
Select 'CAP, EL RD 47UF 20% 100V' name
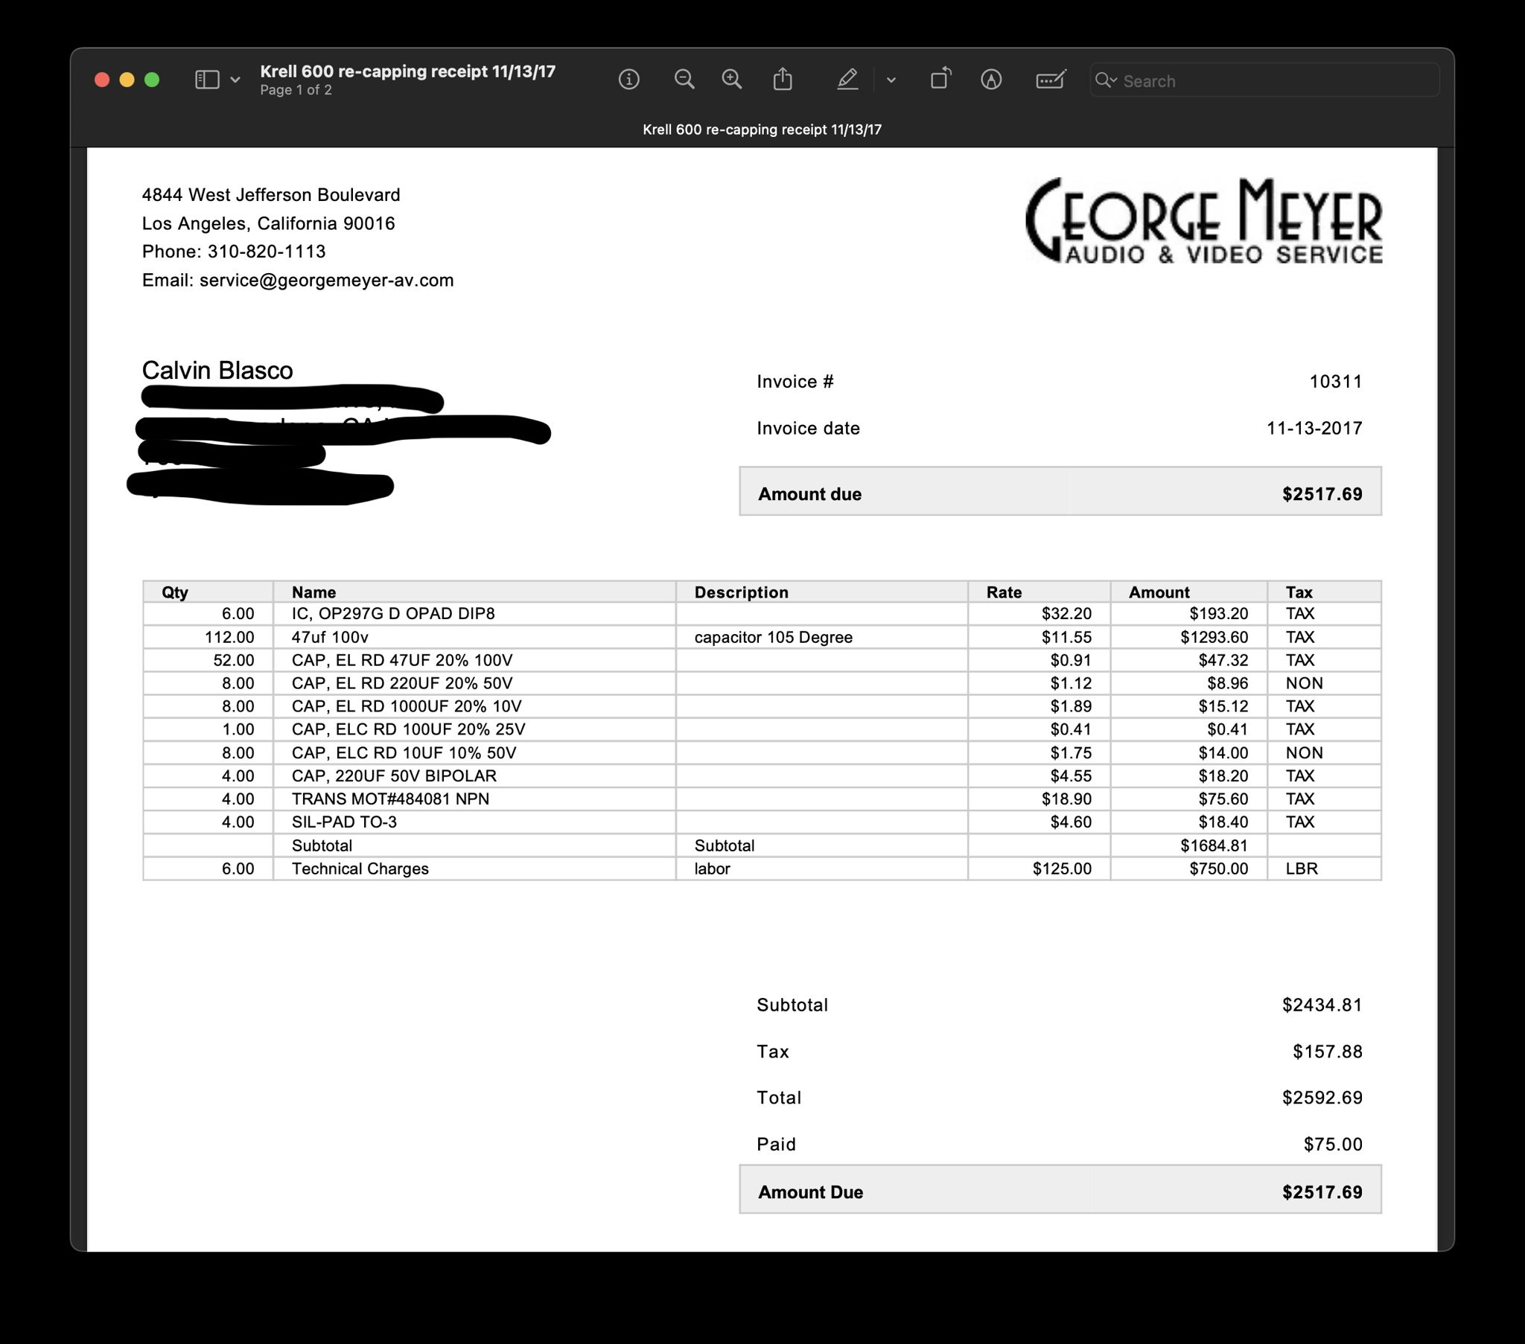pyautogui.click(x=402, y=660)
